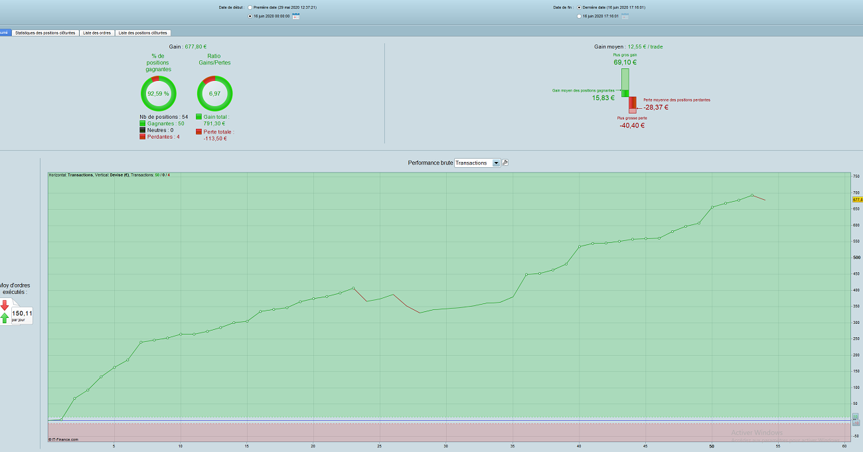Click 'Gain moyen : 12,55 € / trade'
The width and height of the screenshot is (863, 452).
coord(628,47)
